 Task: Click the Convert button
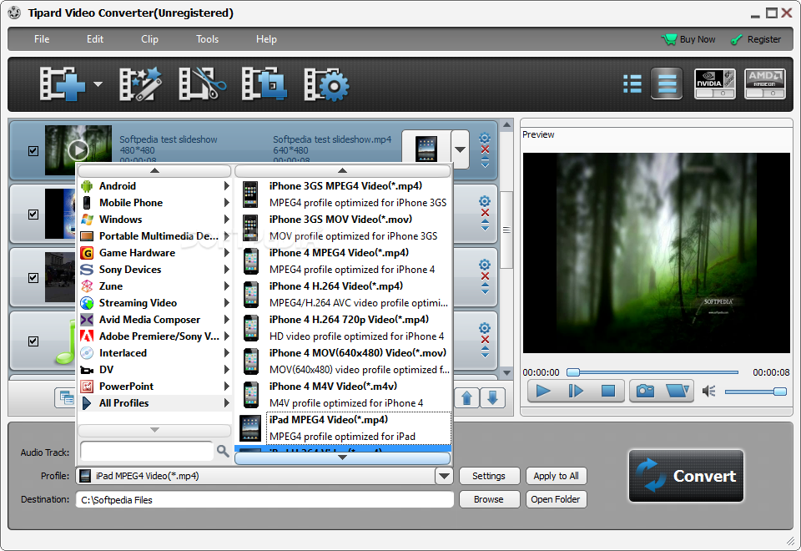click(x=686, y=475)
